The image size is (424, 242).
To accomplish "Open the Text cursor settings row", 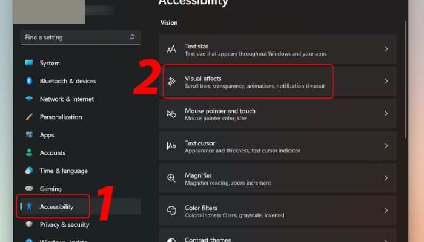I will 278,146.
